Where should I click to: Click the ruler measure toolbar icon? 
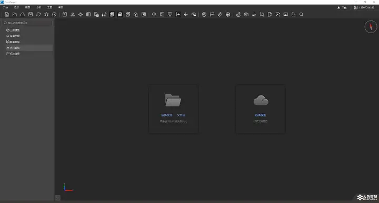click(x=220, y=15)
